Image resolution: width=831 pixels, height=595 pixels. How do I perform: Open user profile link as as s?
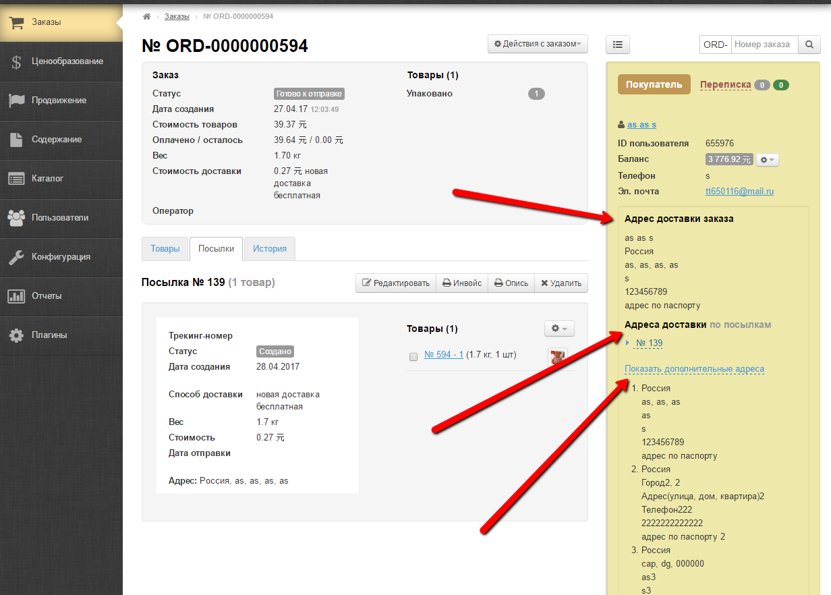[x=641, y=125]
